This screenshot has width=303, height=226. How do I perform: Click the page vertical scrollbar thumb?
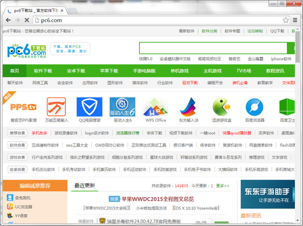pos(297,47)
